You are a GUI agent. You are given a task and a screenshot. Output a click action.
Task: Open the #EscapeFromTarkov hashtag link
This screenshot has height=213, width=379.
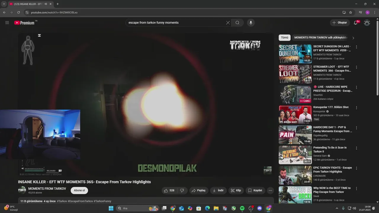pyautogui.click(x=80, y=201)
